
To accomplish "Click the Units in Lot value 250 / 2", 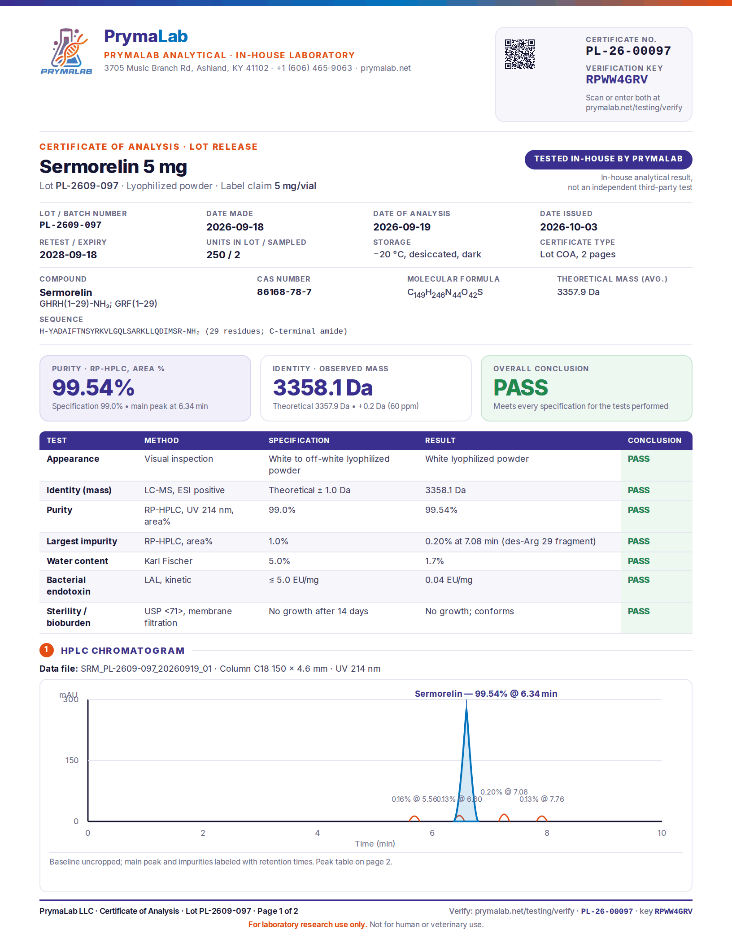I will (223, 255).
